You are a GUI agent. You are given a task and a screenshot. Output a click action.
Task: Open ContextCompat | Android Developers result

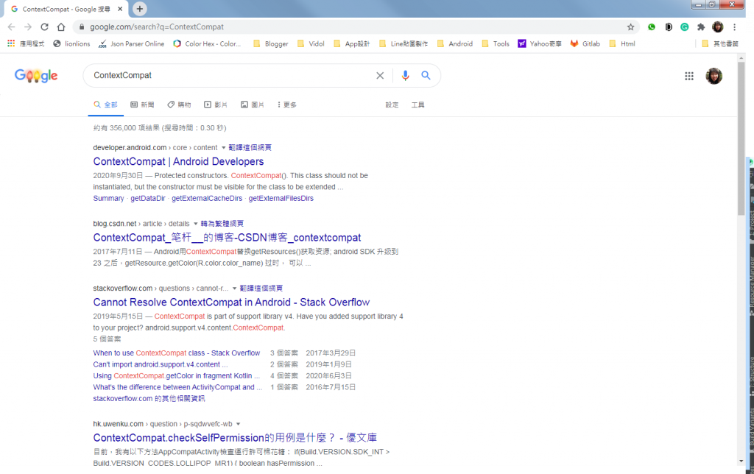tap(178, 161)
